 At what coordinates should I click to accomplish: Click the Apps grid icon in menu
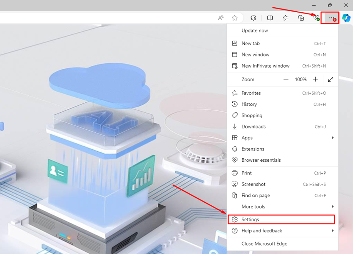(235, 137)
